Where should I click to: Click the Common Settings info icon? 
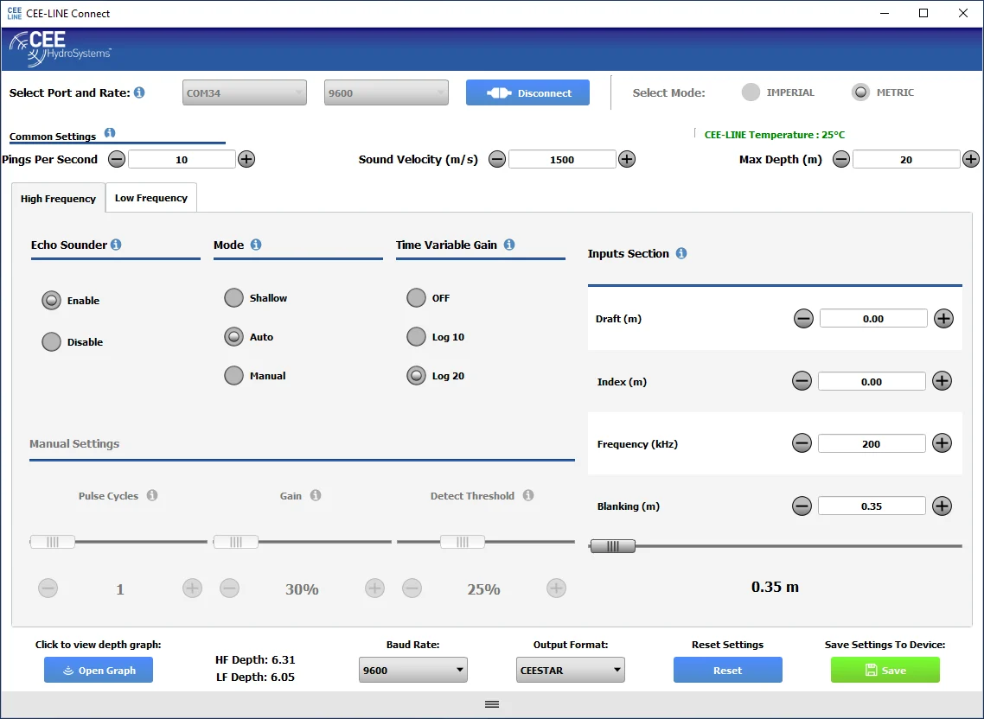click(110, 133)
